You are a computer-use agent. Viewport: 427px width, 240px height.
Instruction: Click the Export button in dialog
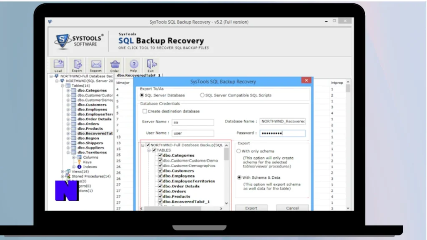tap(251, 208)
